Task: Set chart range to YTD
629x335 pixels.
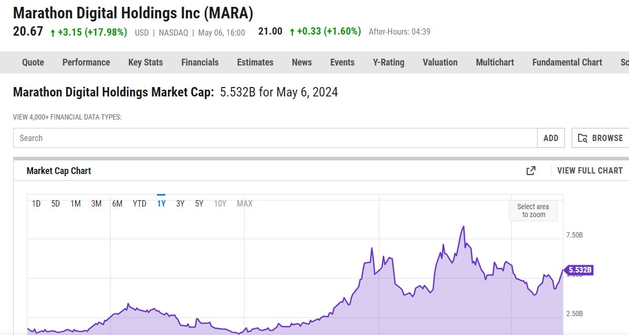Action: pos(139,203)
